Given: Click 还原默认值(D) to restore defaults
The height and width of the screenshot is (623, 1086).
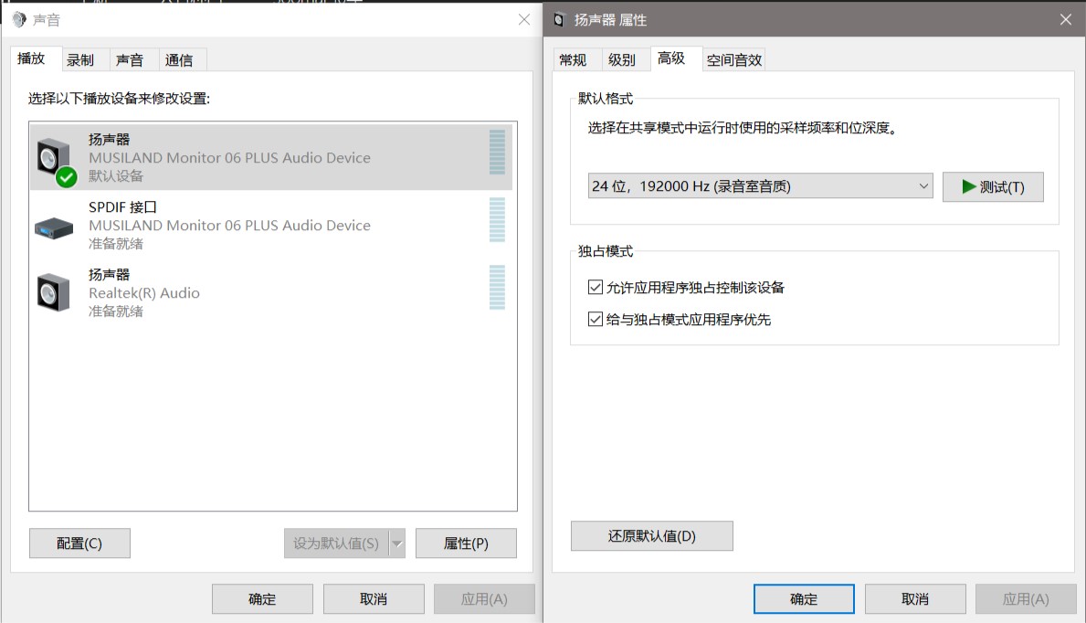Looking at the screenshot, I should (x=651, y=535).
